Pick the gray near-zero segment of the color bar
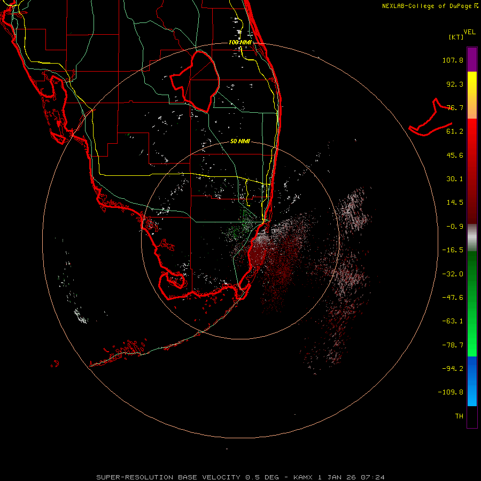 pos(472,238)
